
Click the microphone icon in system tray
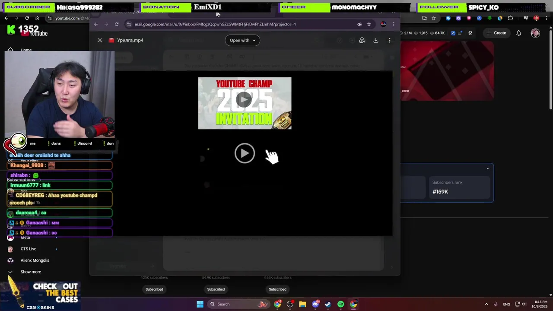(496, 304)
